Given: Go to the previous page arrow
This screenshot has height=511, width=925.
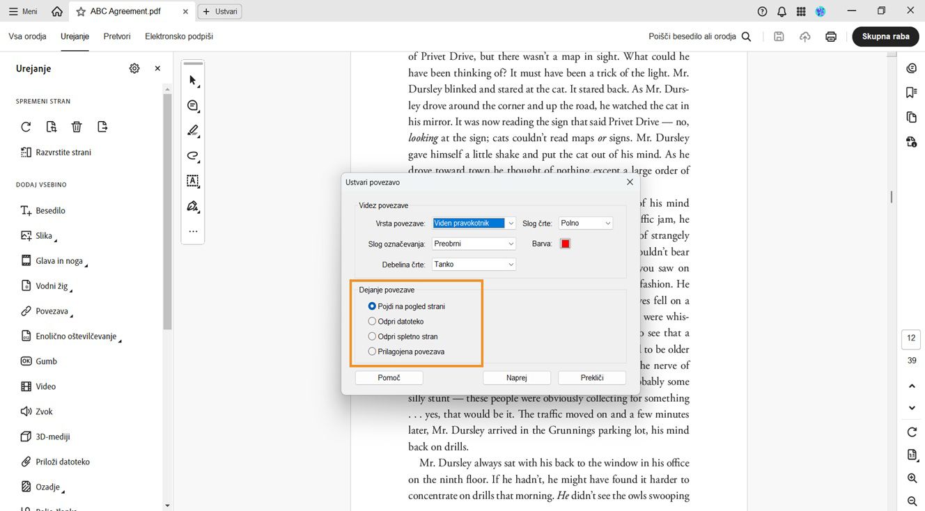Looking at the screenshot, I should pos(912,386).
